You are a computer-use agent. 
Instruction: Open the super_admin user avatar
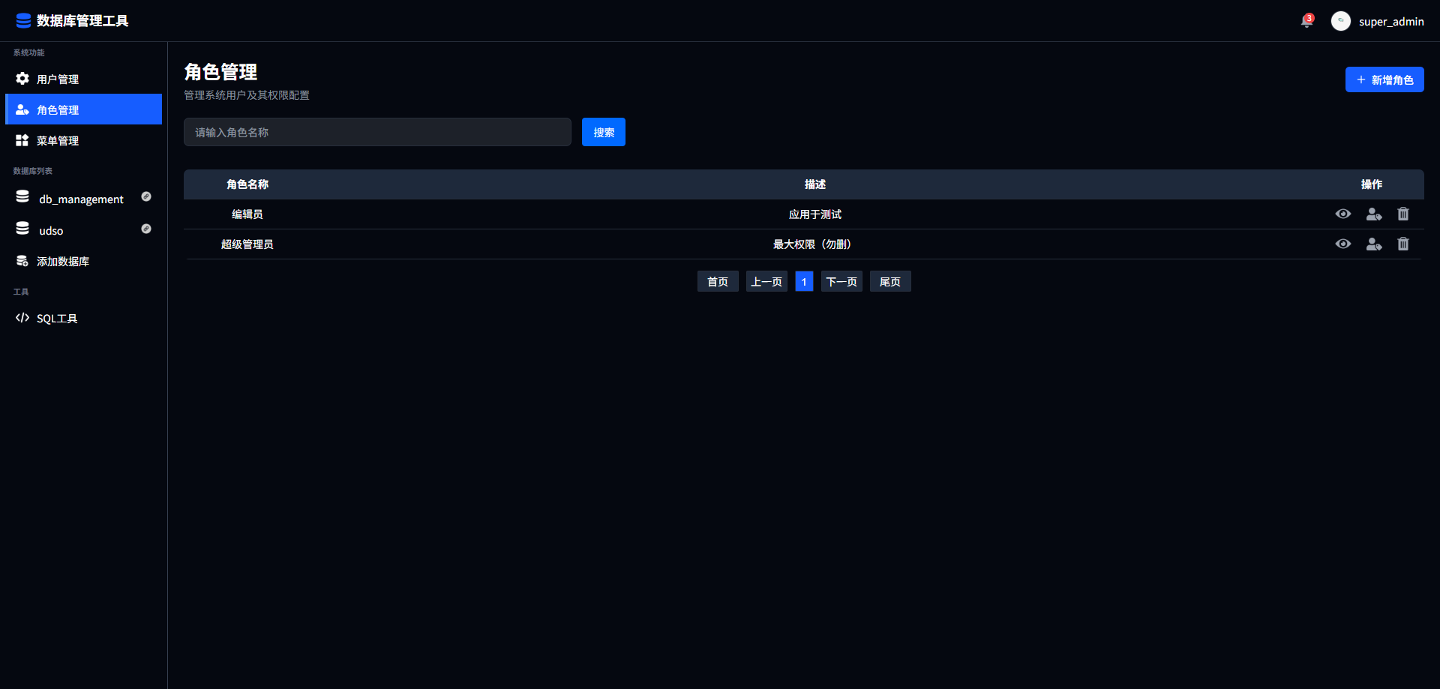pos(1340,21)
